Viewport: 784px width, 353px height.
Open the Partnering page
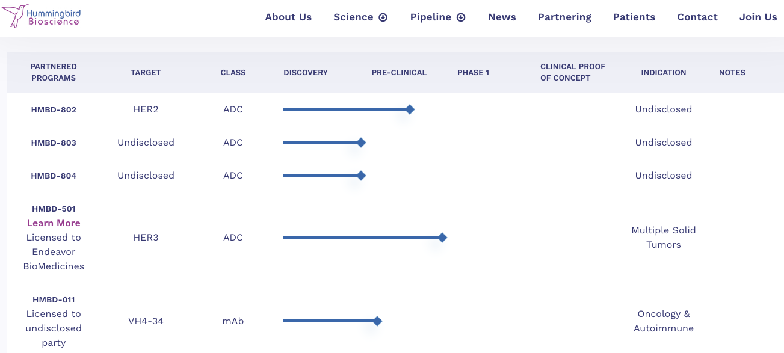pos(564,17)
